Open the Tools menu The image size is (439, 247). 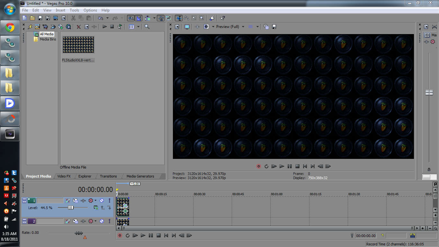pos(75,10)
